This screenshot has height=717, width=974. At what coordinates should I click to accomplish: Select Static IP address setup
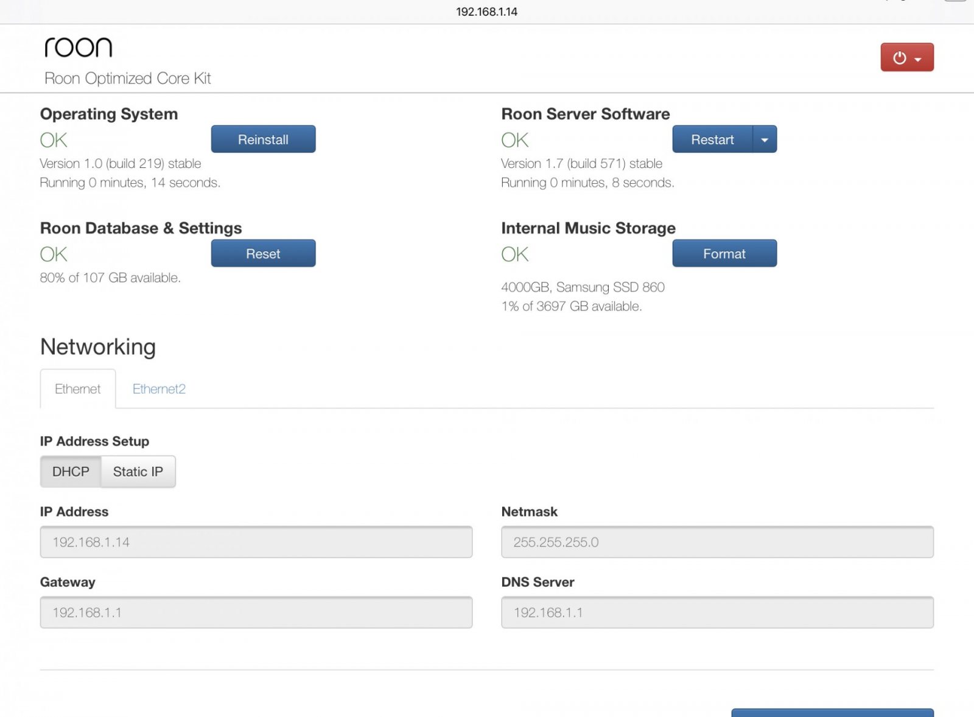(138, 472)
